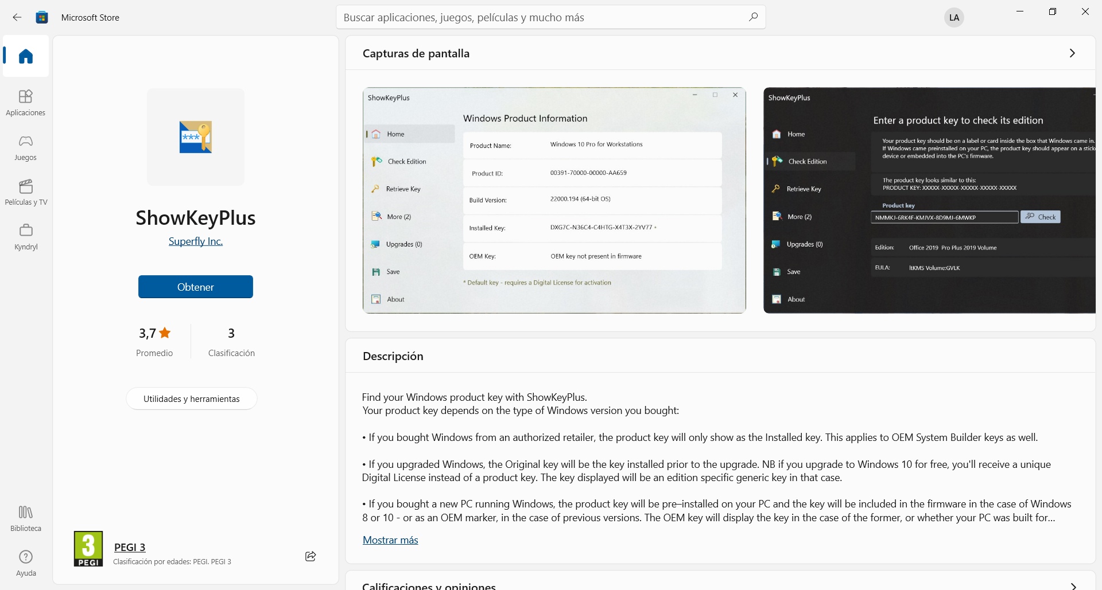This screenshot has height=590, width=1102.
Task: Click the Obtener button
Action: (x=196, y=287)
